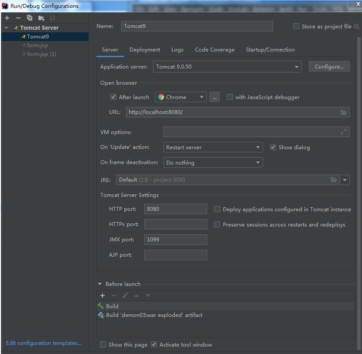362x354 pixels.
Task: Select form.jsp configuration
Action: pos(45,45)
